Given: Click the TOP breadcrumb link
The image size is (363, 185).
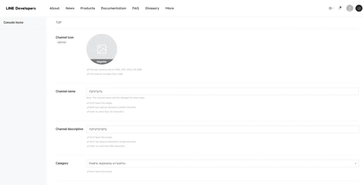Looking at the screenshot, I should pos(59,22).
